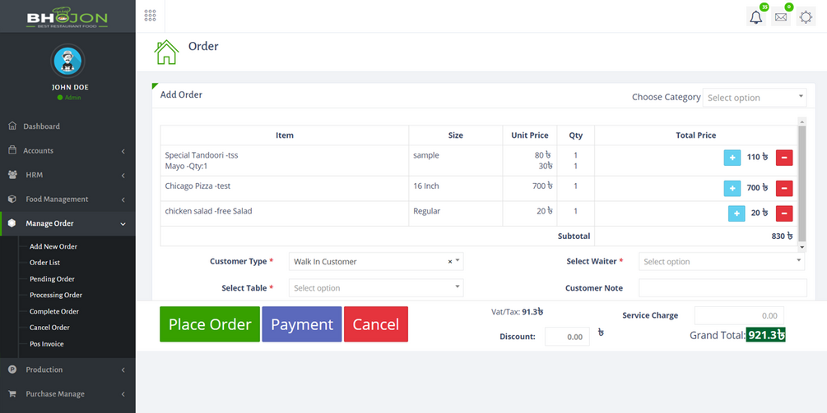Open the settings gear icon

[x=806, y=17]
